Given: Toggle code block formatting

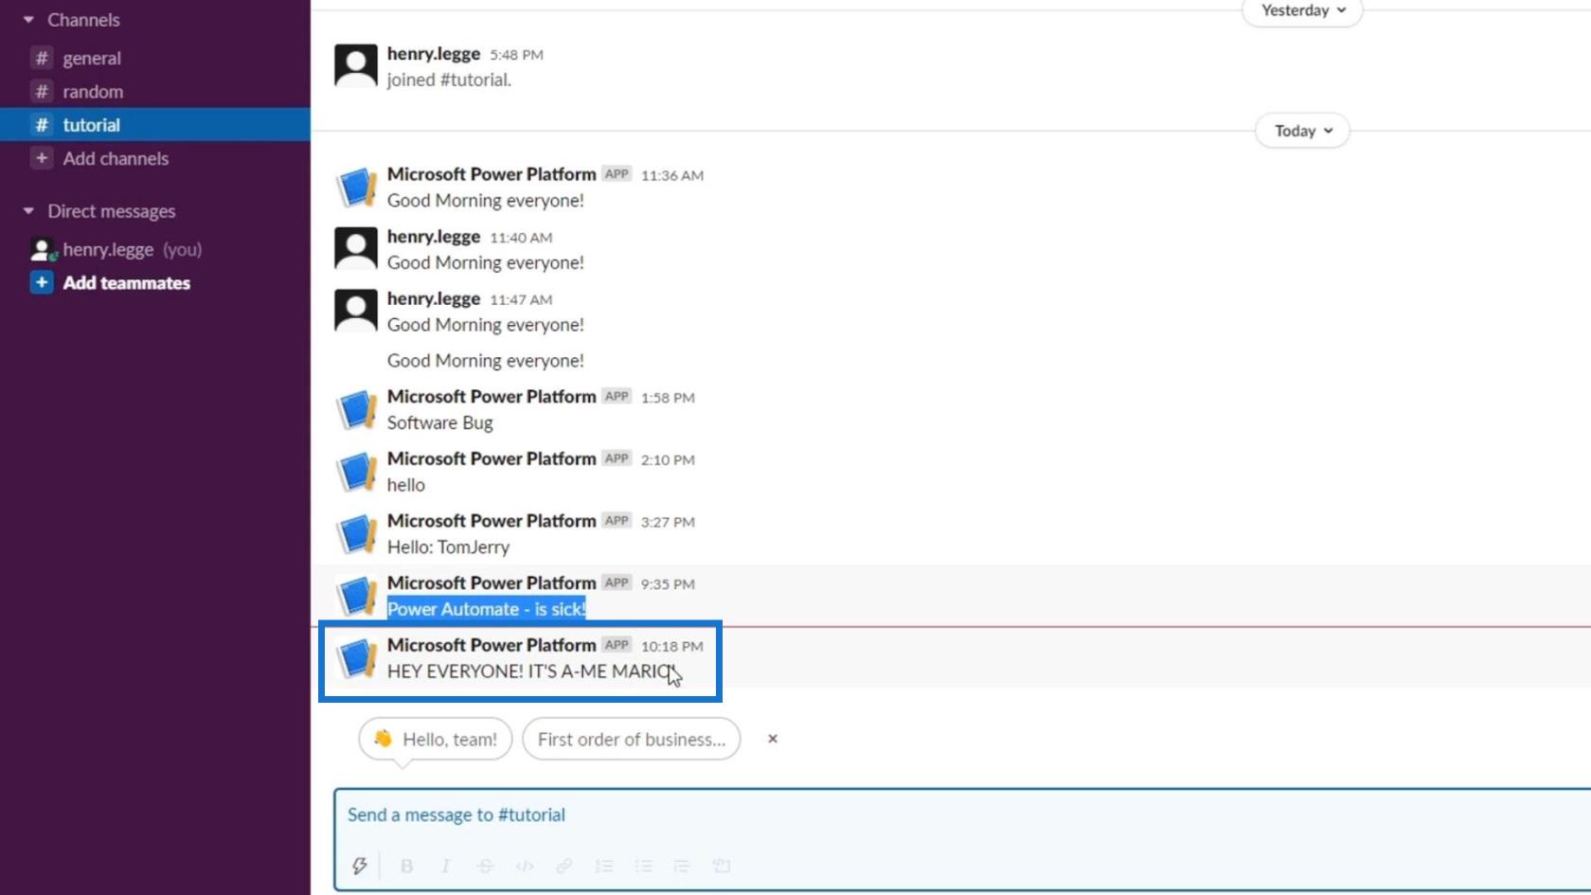Looking at the screenshot, I should pyautogui.click(x=722, y=866).
